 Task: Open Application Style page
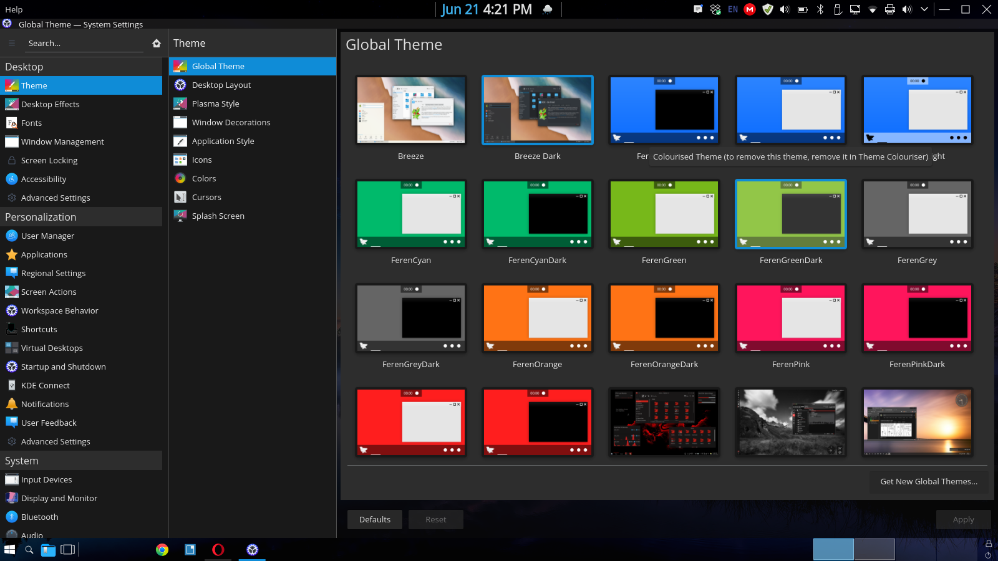point(253,141)
